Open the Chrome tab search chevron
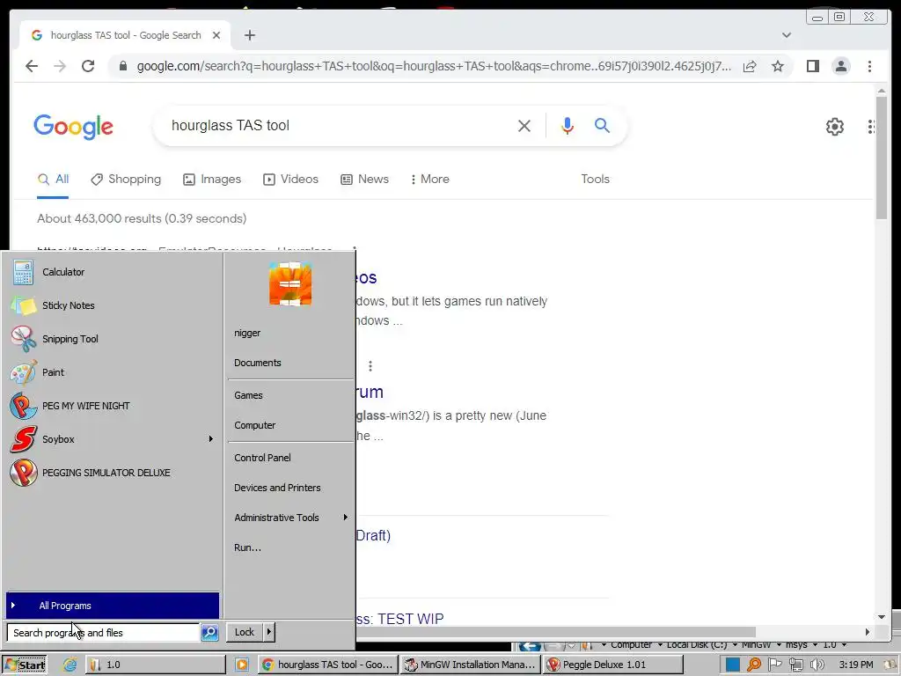This screenshot has width=901, height=676. point(786,35)
